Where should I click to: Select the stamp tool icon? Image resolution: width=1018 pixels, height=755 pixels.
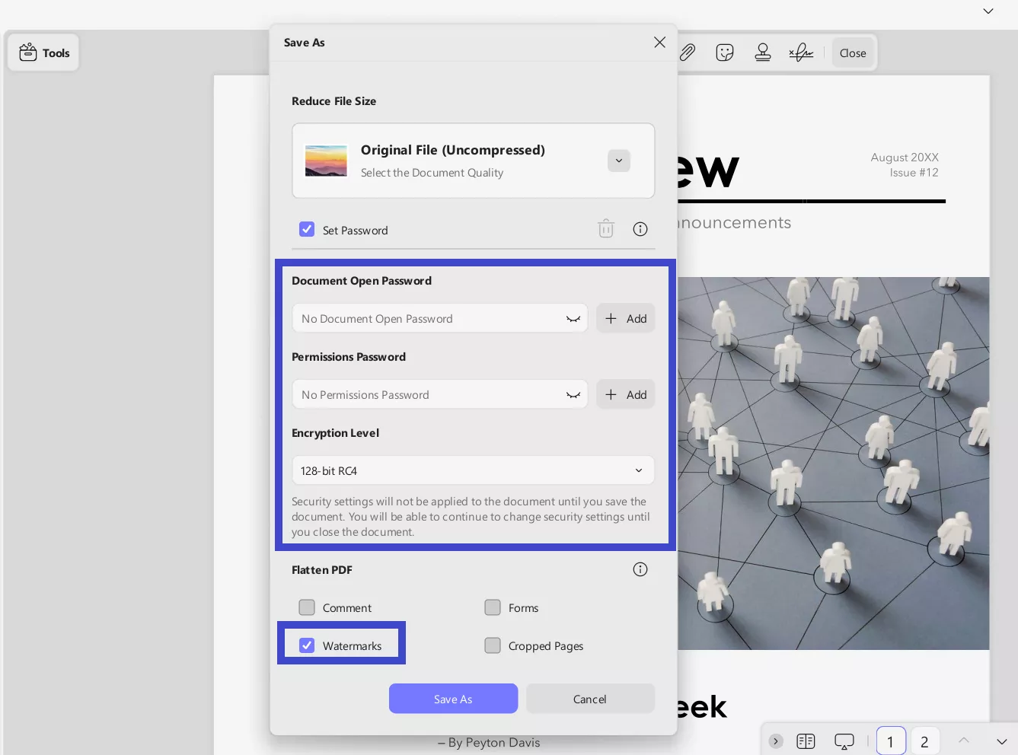[x=762, y=53]
